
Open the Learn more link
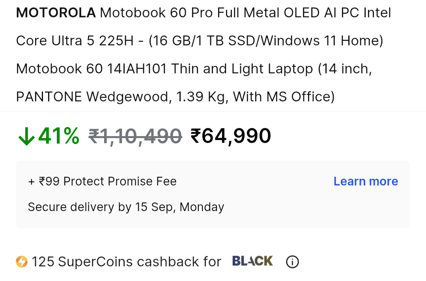click(x=366, y=181)
